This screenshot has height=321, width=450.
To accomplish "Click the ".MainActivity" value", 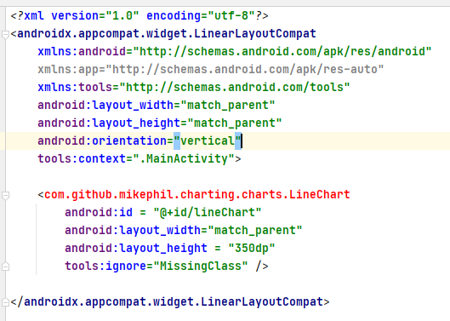I will pos(184,159).
